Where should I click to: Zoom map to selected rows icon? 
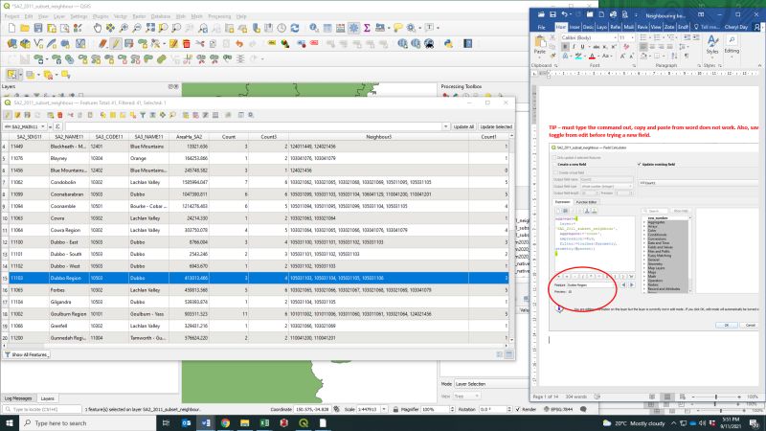(172, 115)
